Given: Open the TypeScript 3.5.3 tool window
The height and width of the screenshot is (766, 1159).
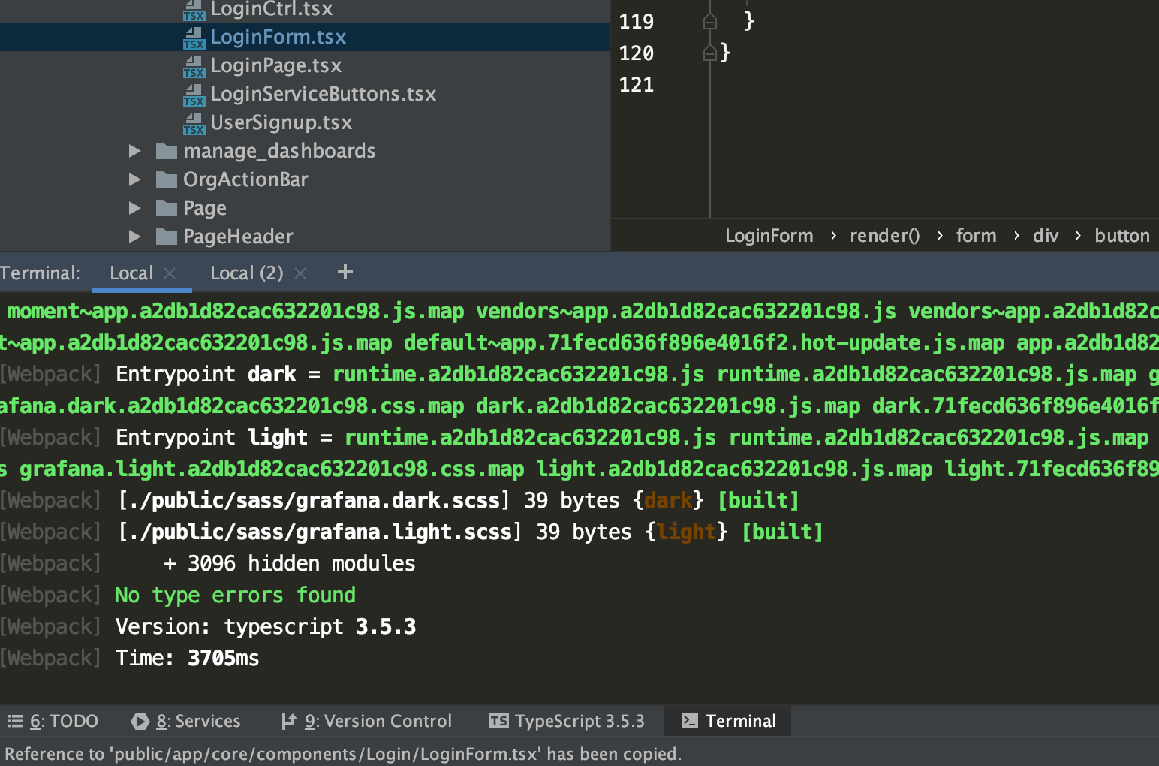Looking at the screenshot, I should point(567,722).
